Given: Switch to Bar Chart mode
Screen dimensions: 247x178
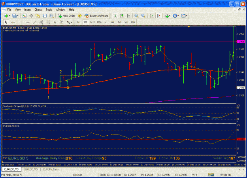Looking at the screenshot, I should [x=115, y=16].
